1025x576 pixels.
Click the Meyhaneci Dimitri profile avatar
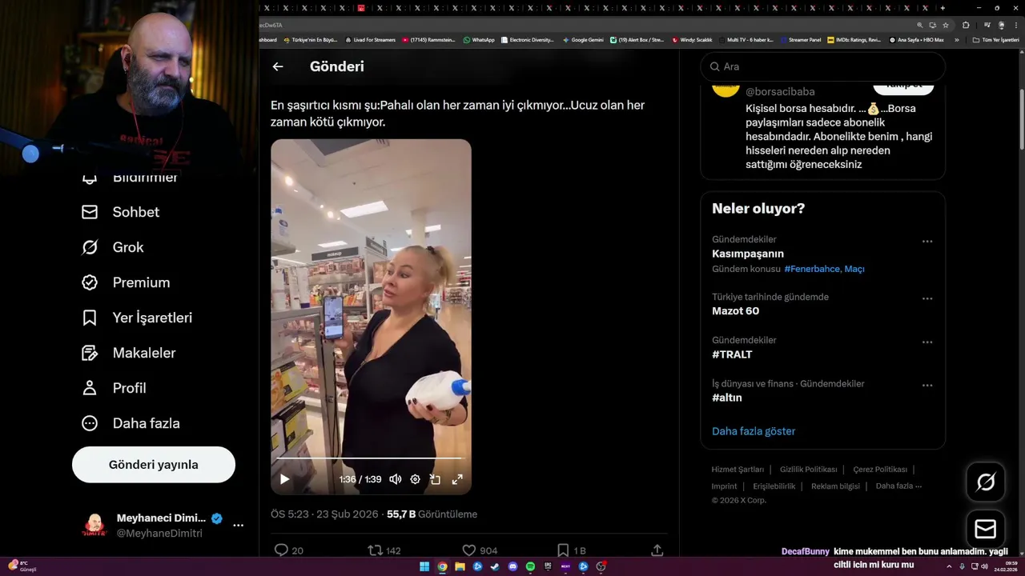tap(94, 526)
